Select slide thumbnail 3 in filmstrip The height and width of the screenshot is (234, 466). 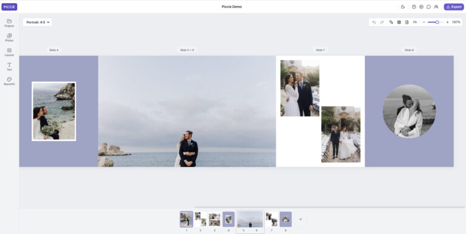click(214, 219)
